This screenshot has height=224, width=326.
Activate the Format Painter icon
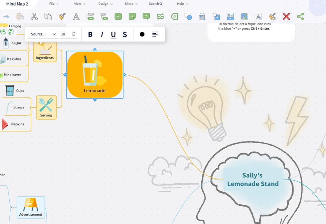(62, 16)
